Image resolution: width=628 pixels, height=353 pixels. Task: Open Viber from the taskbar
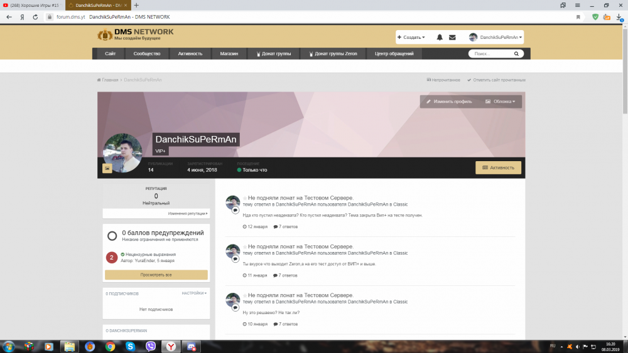[150, 346]
